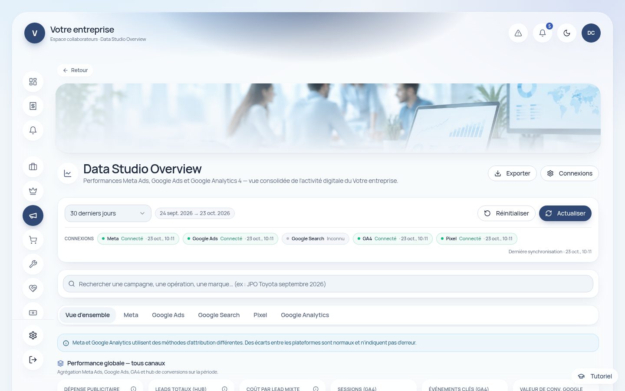Open the shopping cart icon in sidebar
This screenshot has width=625, height=391.
(x=33, y=240)
